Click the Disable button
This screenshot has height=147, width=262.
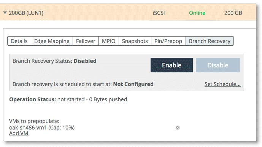point(218,65)
